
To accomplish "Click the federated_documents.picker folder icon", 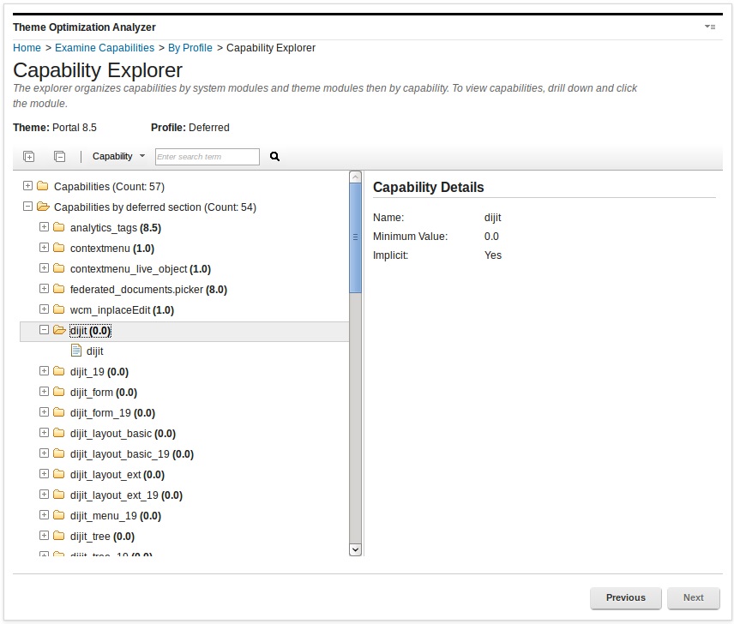I will [59, 289].
